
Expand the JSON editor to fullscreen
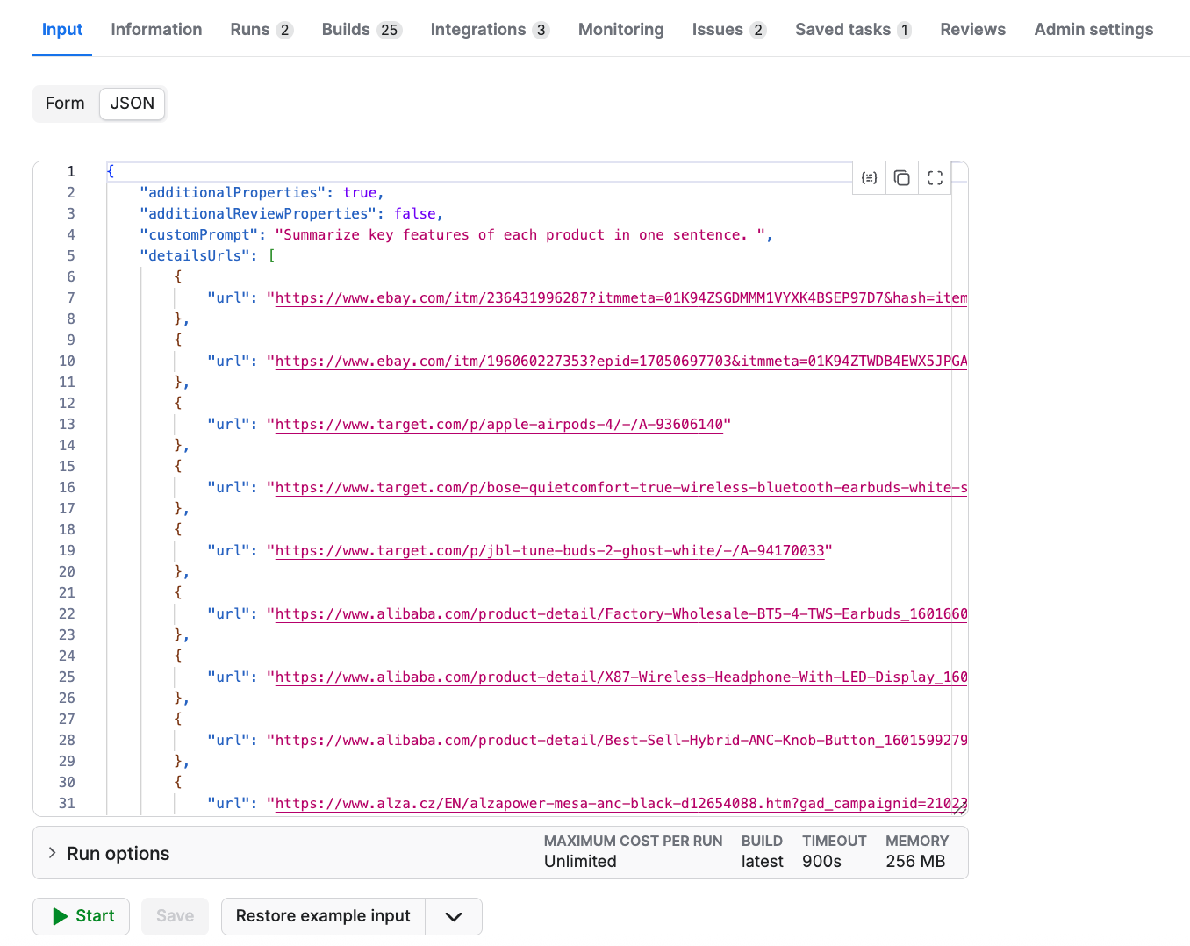(x=935, y=177)
